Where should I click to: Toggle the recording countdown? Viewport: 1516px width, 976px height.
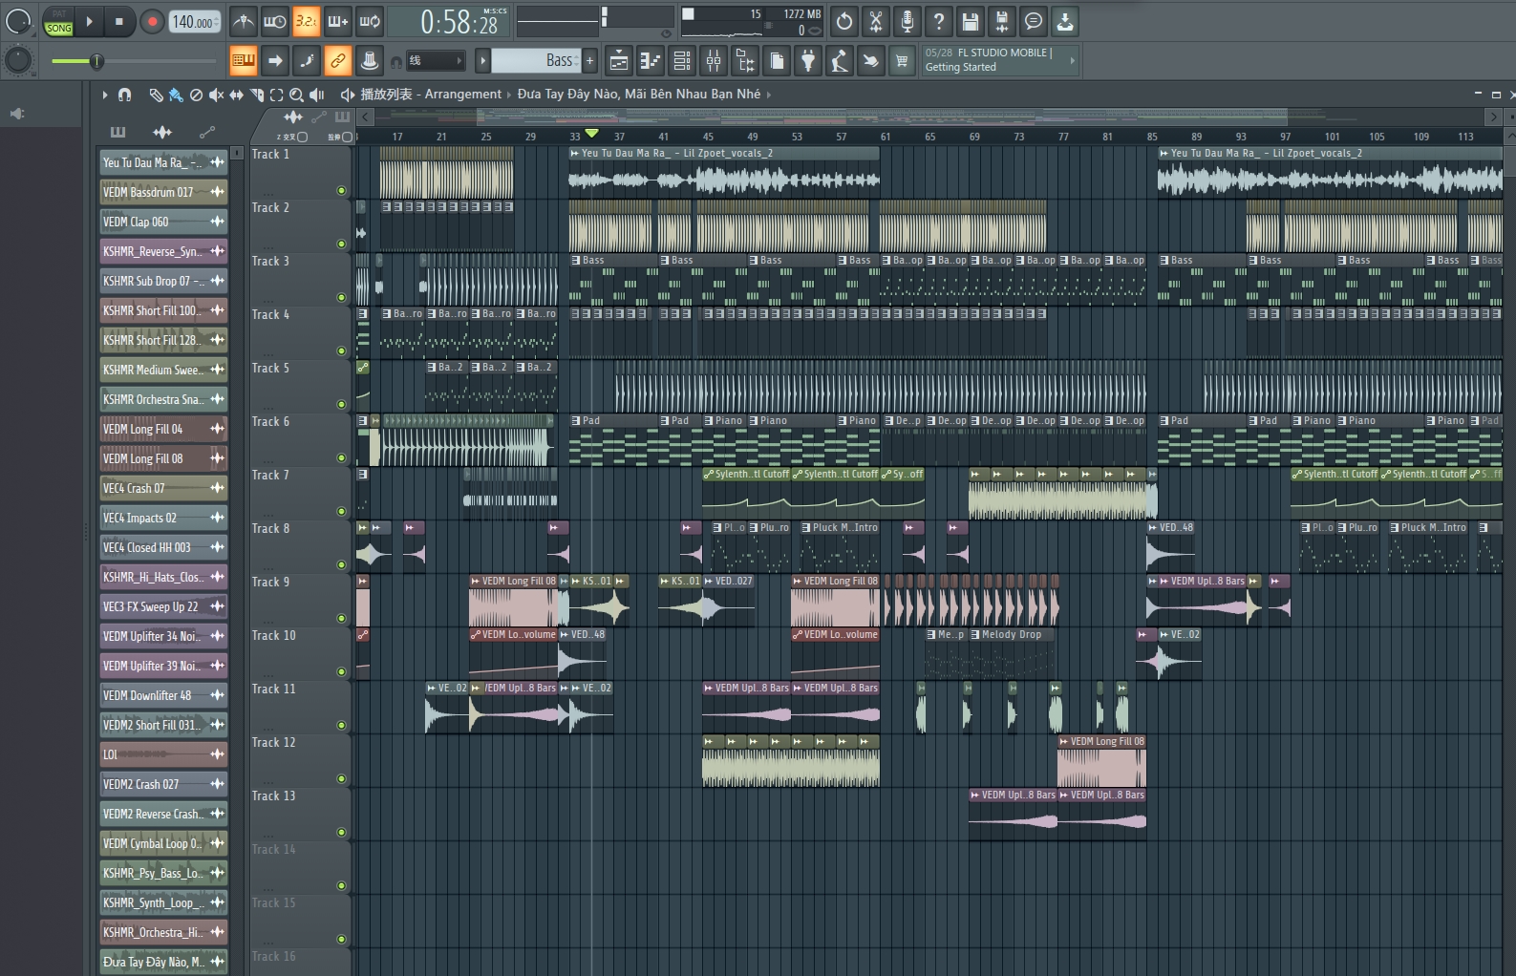[306, 21]
